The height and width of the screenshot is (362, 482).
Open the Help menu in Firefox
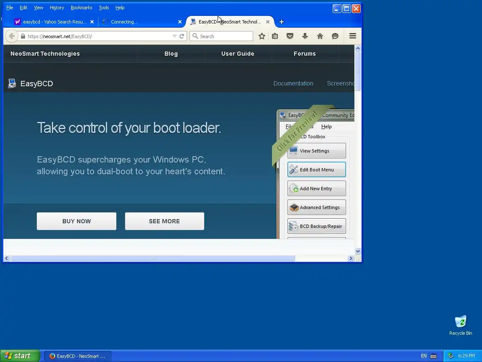120,8
